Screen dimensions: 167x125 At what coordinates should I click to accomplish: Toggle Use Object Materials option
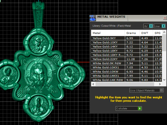146,90
